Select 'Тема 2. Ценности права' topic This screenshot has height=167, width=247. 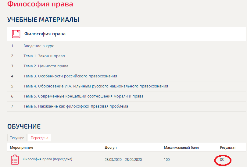pyautogui.click(x=46, y=66)
